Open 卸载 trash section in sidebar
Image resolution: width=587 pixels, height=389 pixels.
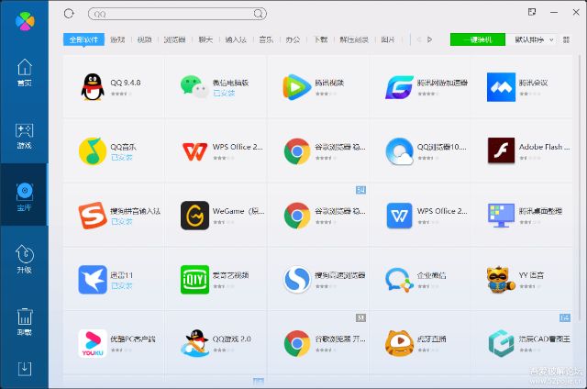click(x=25, y=321)
